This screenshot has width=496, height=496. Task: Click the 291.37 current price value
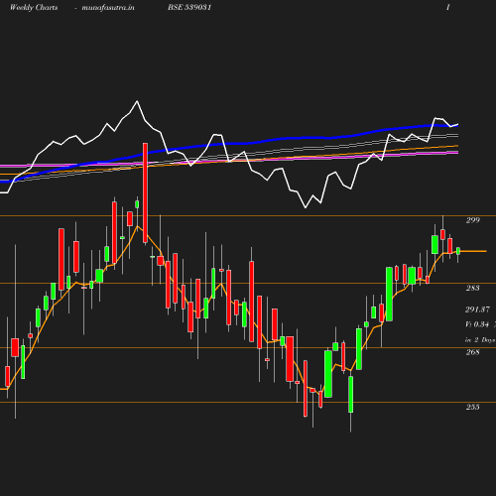click(x=478, y=310)
